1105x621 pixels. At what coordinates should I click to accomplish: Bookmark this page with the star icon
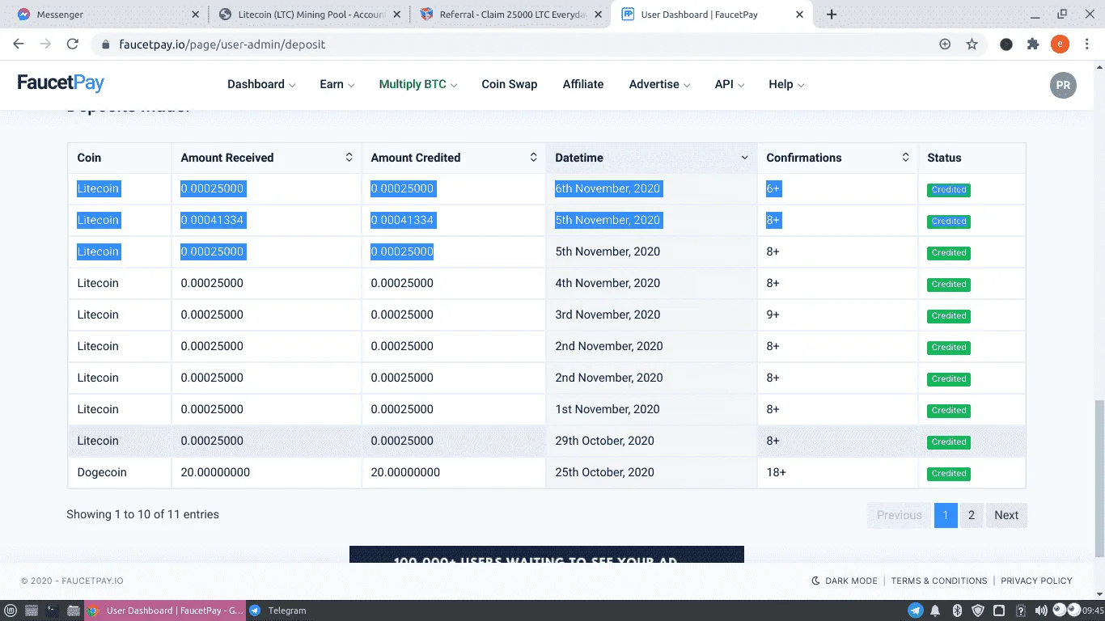tap(972, 44)
